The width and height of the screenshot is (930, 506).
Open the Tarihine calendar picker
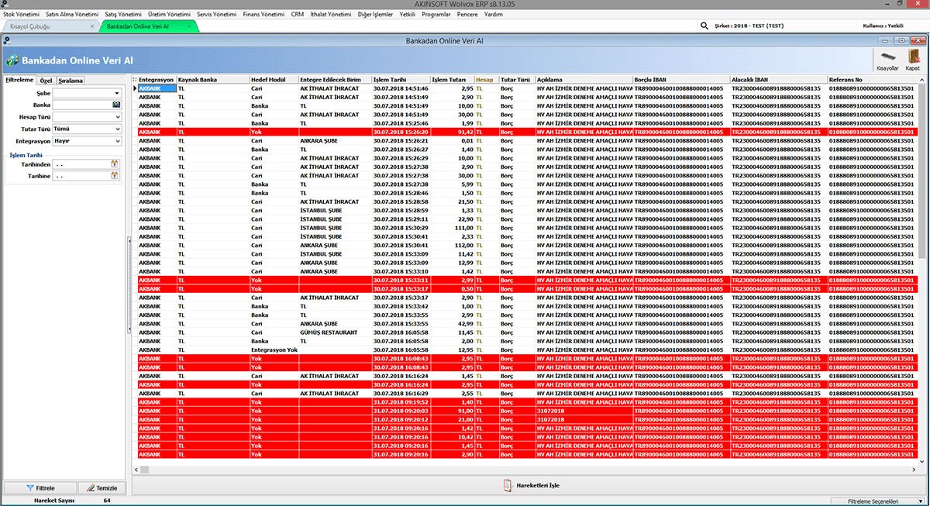115,176
